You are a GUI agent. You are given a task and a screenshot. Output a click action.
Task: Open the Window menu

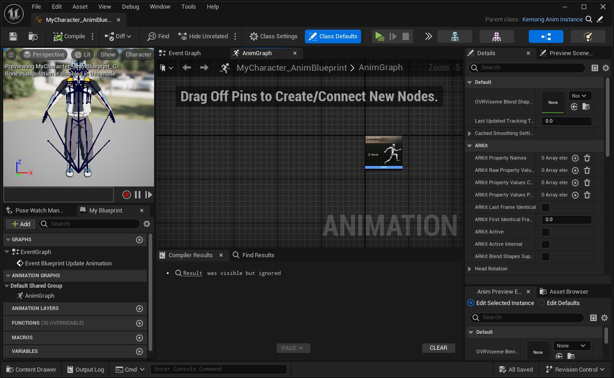pyautogui.click(x=160, y=7)
